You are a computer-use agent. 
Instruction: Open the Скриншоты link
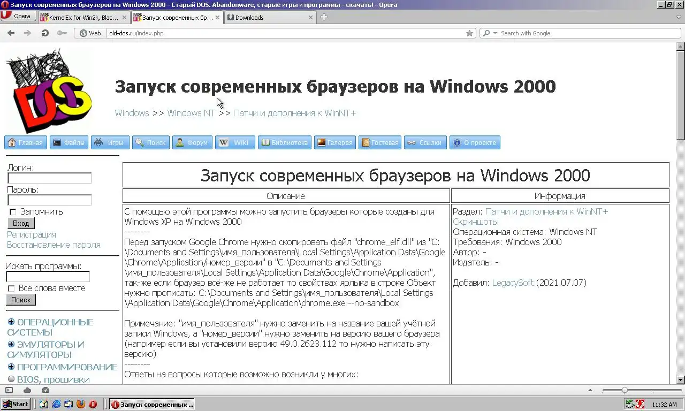click(476, 222)
